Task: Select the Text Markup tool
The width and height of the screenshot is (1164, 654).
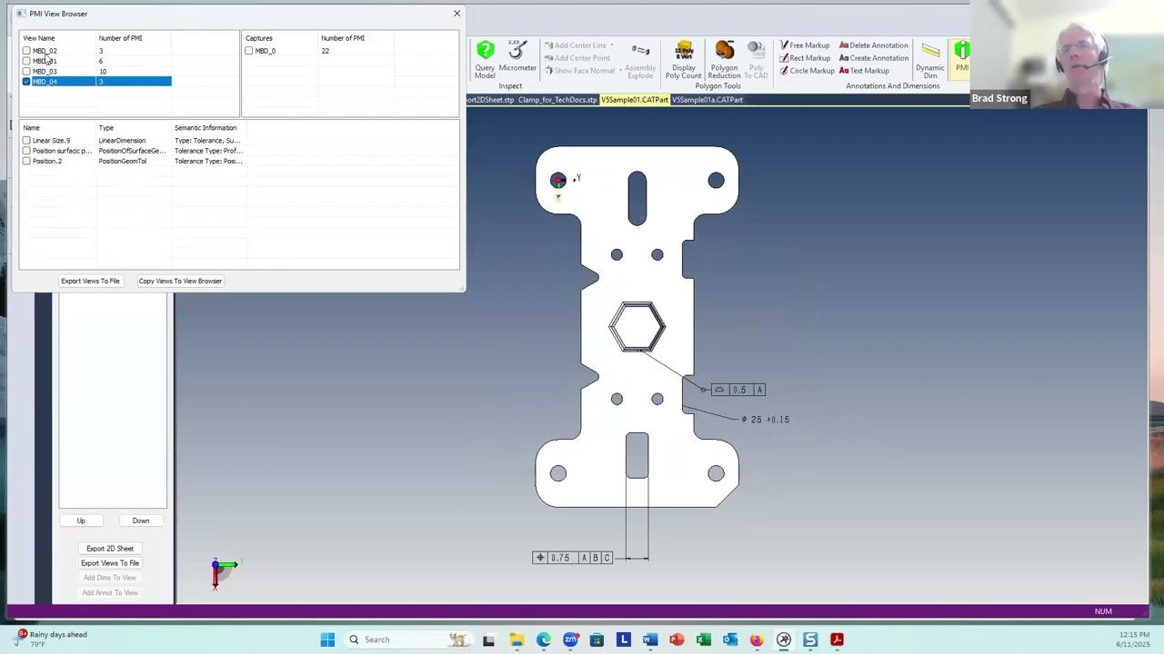Action: (864, 71)
